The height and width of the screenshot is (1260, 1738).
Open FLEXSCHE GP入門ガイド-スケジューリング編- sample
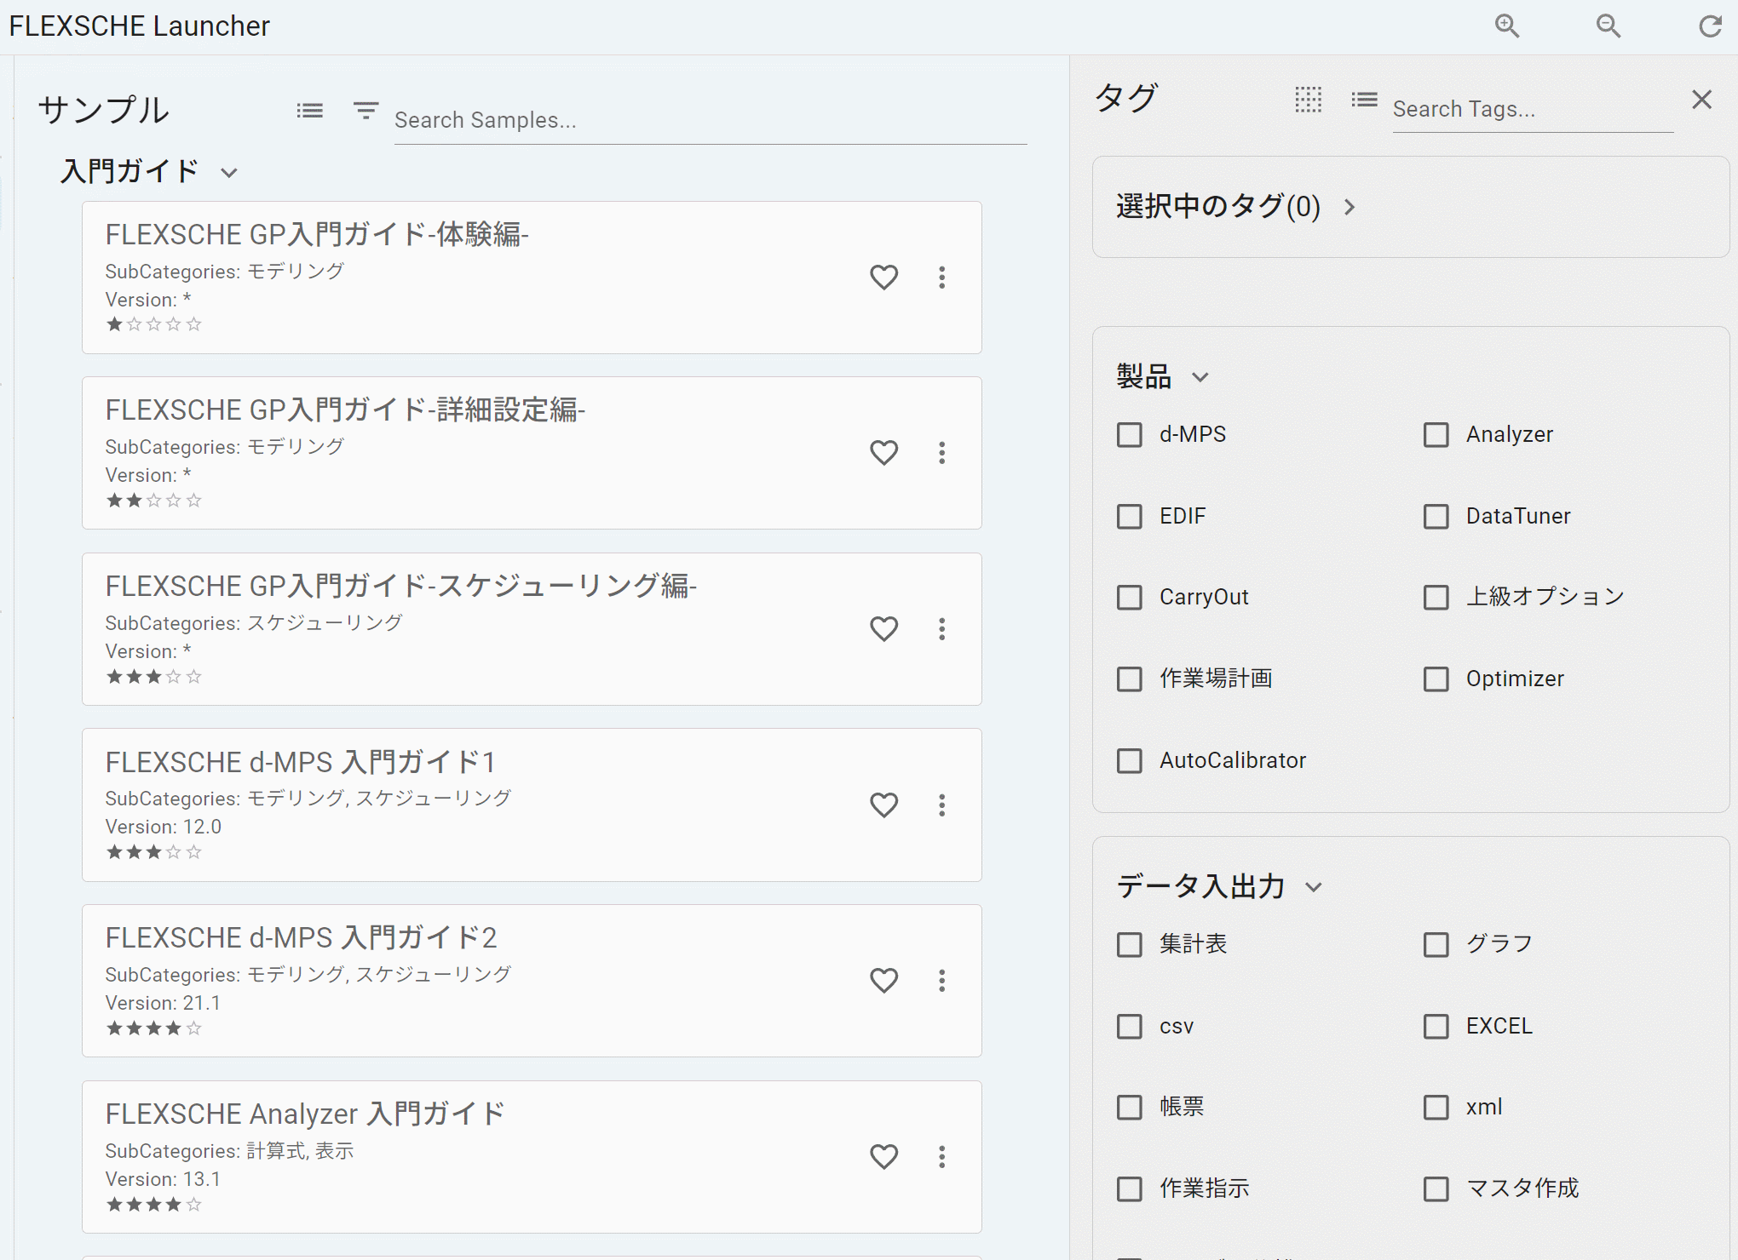(x=400, y=587)
